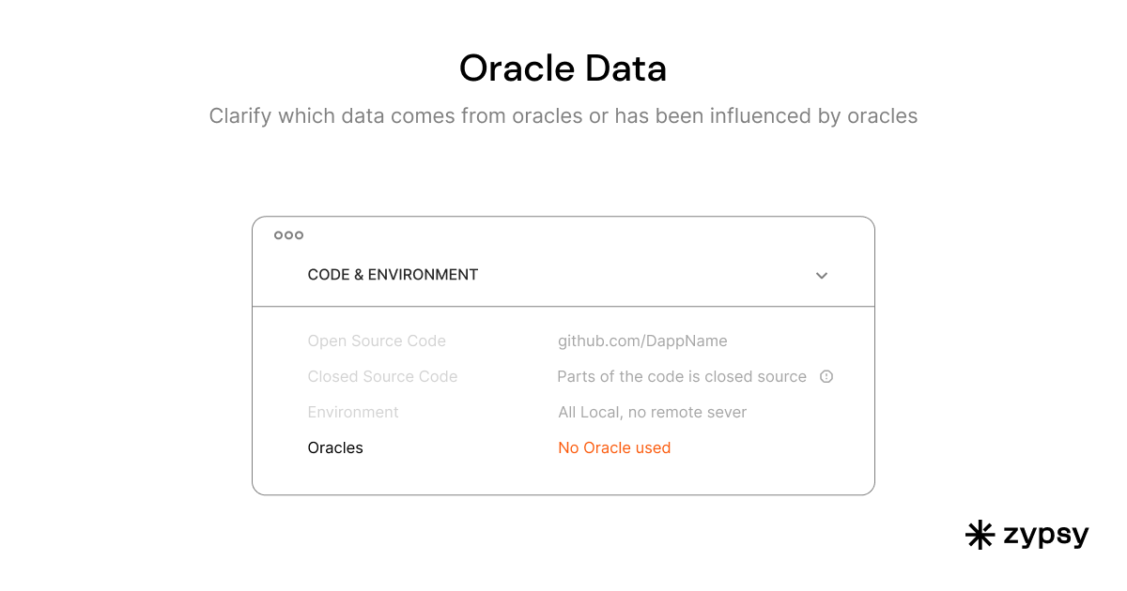Click the 'No Oracle used' orange text

coord(614,447)
